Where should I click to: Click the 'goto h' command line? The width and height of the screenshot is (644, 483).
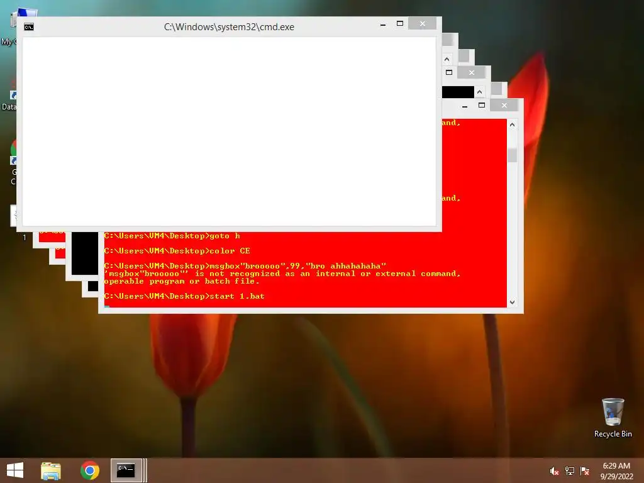172,236
